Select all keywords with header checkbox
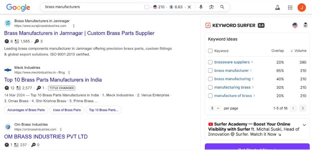Screen dimensions: 312x150 pos(210,51)
